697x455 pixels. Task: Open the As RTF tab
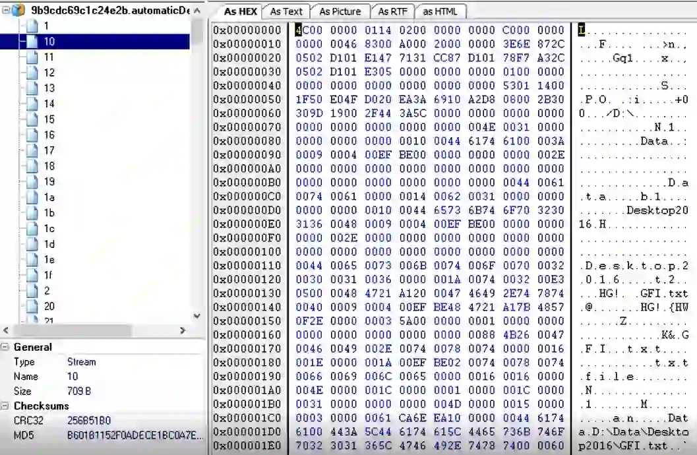392,11
